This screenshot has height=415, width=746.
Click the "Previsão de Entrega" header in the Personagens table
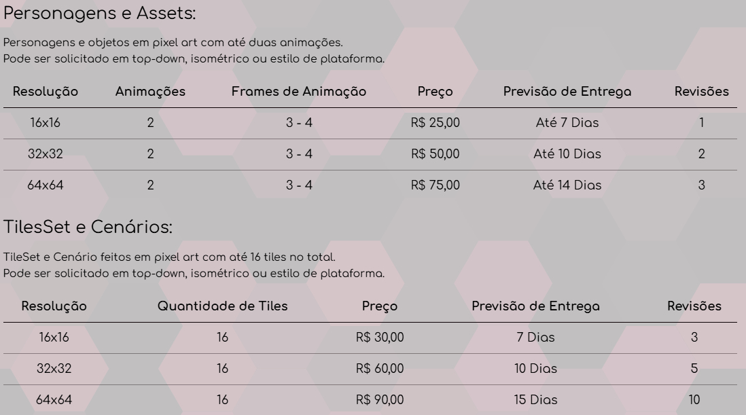click(567, 92)
